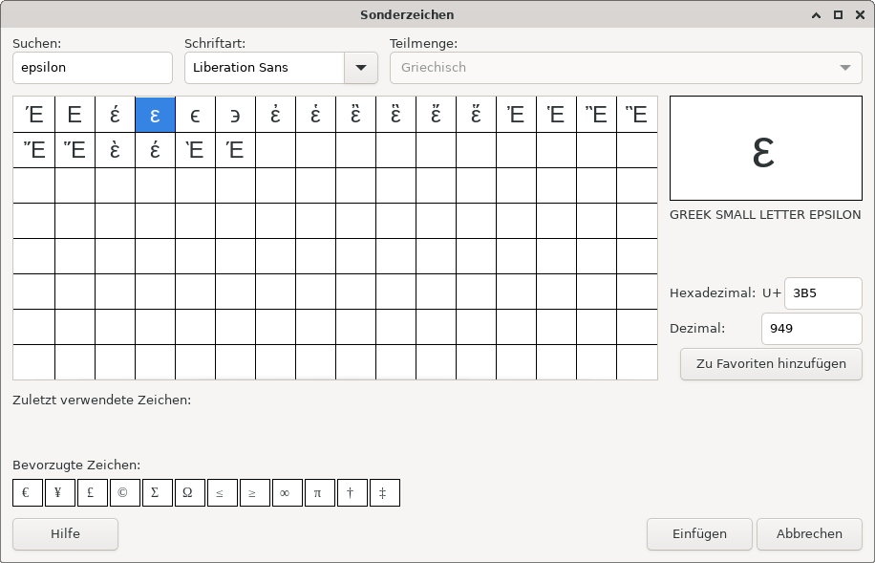Cancel the dialog with Abbrechen
The width and height of the screenshot is (875, 563).
pos(809,534)
